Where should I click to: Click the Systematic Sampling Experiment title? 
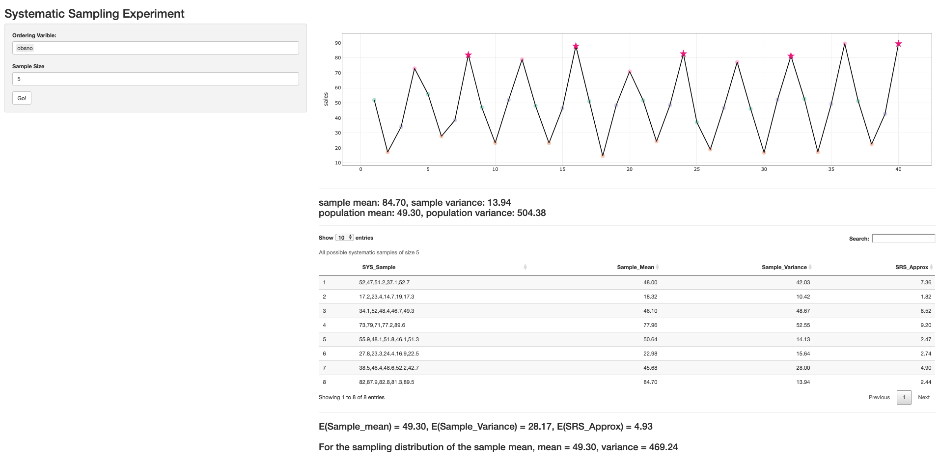(x=94, y=14)
